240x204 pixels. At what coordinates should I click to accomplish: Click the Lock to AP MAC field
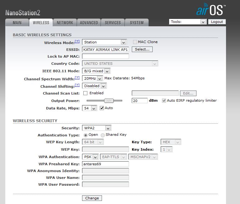pos(105,56)
